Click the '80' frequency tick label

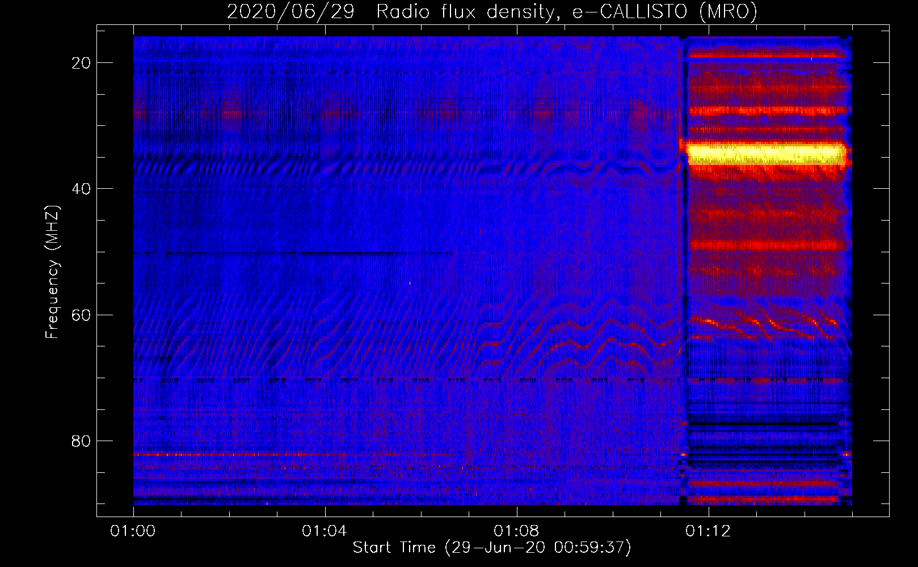(x=82, y=441)
